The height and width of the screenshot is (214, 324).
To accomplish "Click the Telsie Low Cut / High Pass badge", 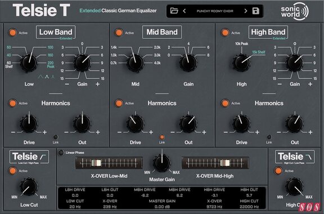I will point(29,157).
